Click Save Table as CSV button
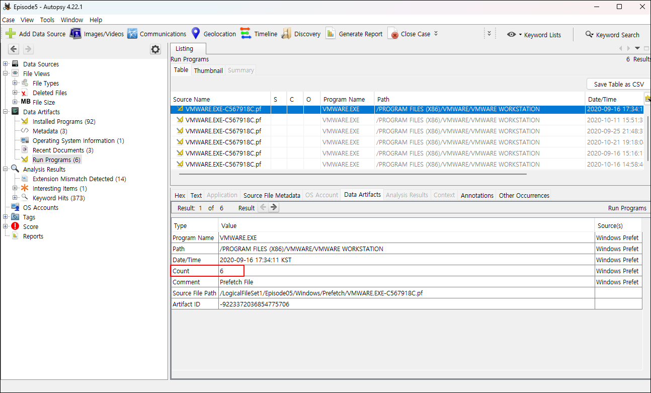This screenshot has width=651, height=393. pos(619,84)
